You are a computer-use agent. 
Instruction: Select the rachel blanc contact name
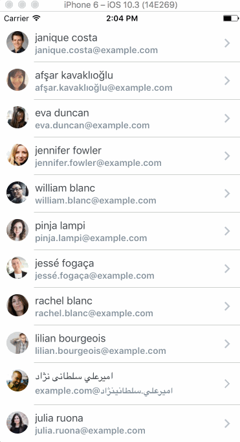(x=63, y=301)
